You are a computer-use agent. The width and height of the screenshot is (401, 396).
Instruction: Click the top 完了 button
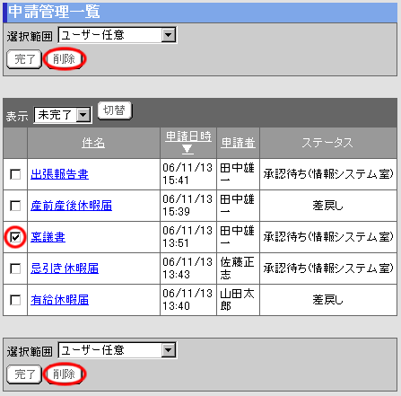tap(24, 59)
